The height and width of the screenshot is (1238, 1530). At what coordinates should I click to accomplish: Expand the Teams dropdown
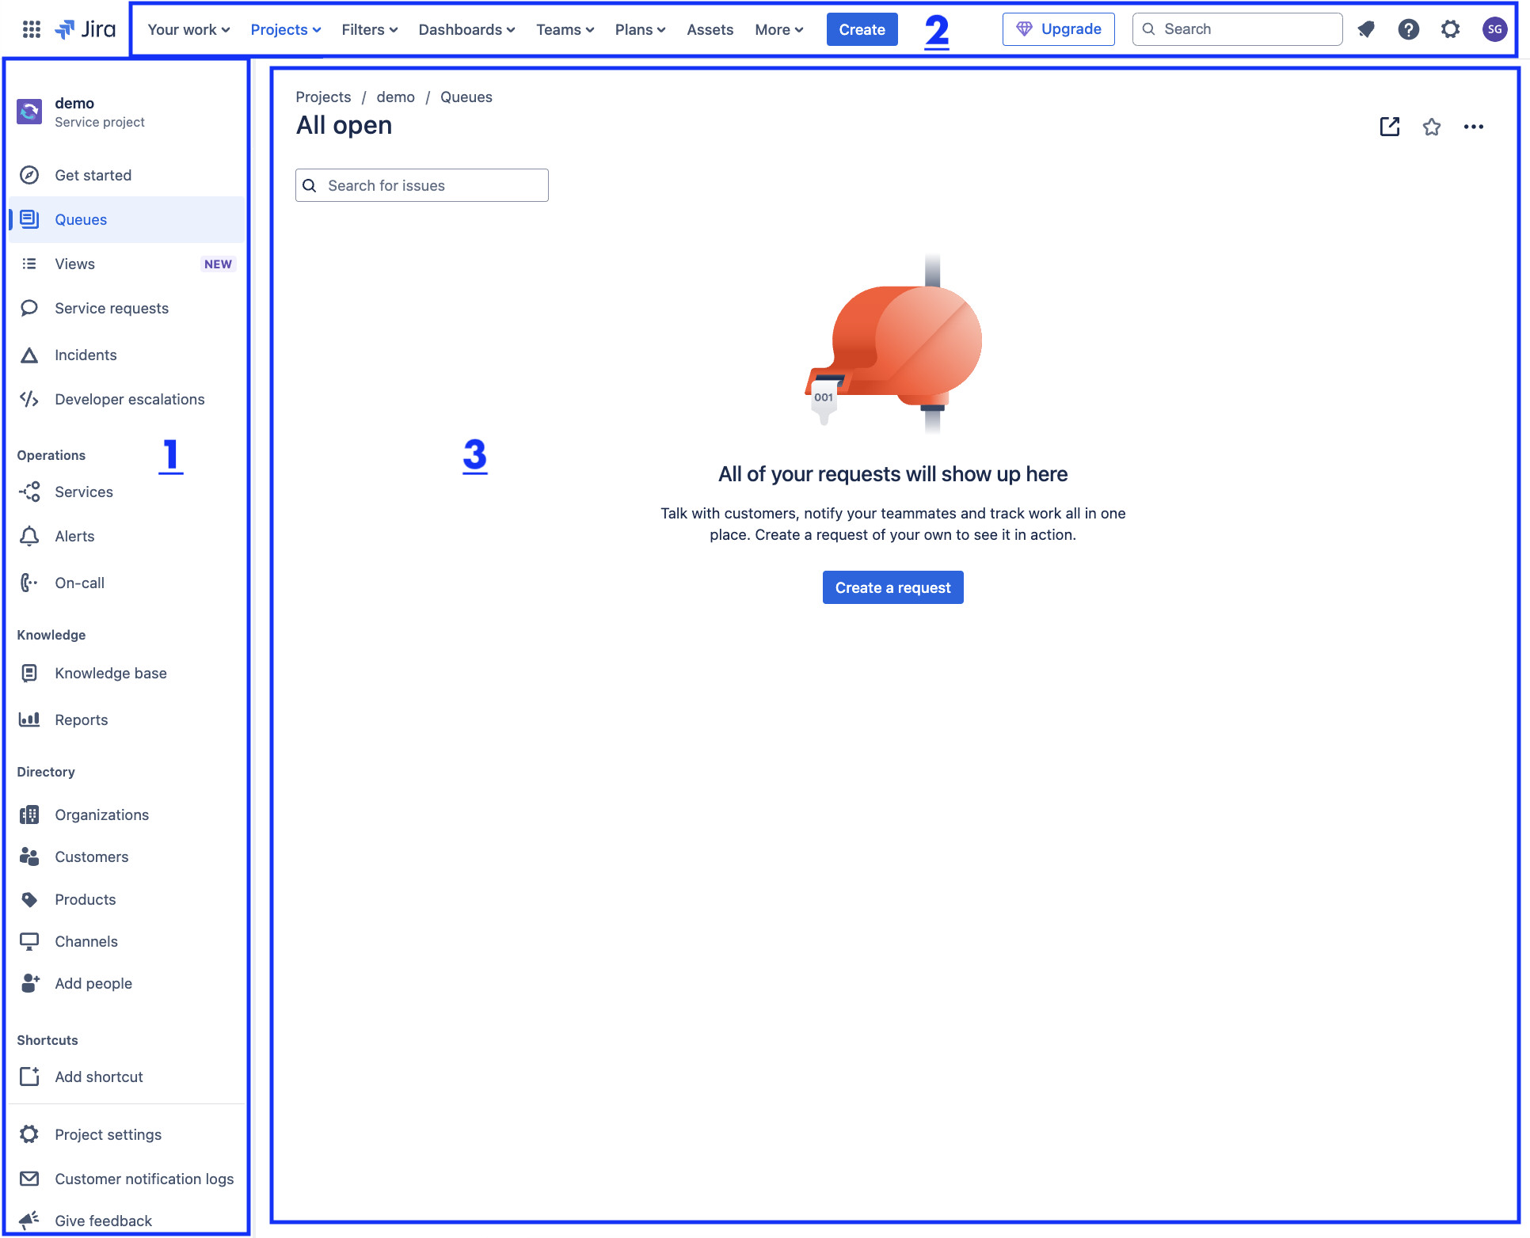pos(565,29)
